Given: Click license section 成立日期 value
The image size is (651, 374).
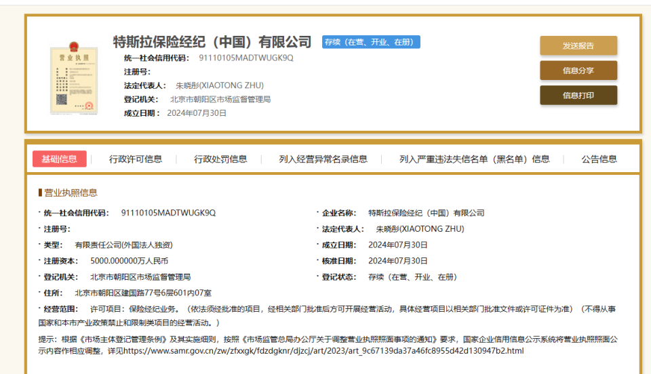Looking at the screenshot, I should coord(398,245).
